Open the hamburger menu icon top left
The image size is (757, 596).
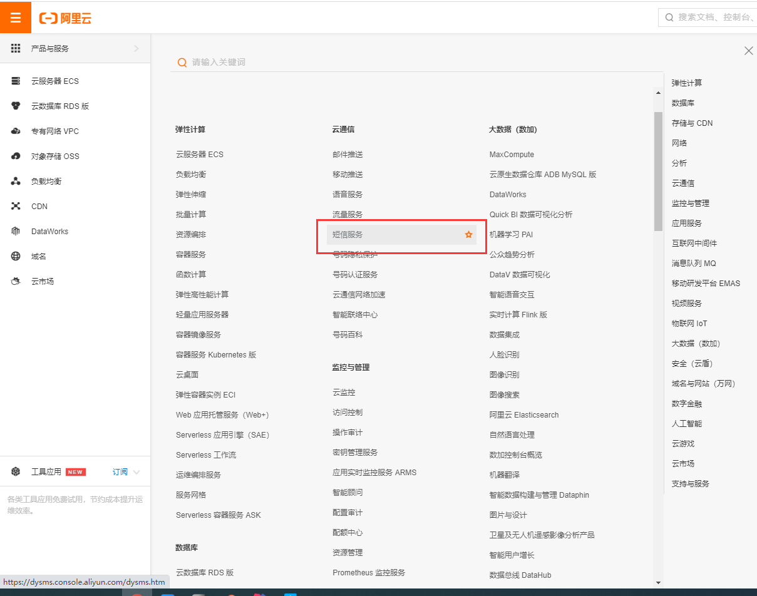click(x=15, y=17)
